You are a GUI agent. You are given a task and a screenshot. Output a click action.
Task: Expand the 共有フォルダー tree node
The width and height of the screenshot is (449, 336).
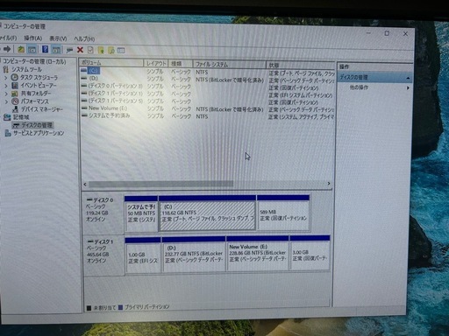(6, 94)
